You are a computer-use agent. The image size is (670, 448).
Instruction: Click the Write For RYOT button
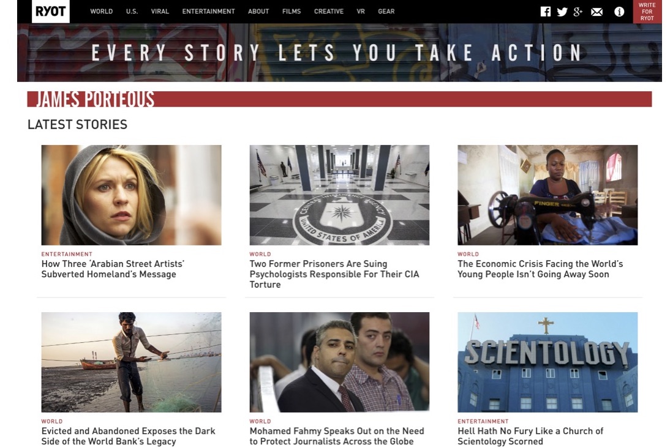click(x=647, y=12)
